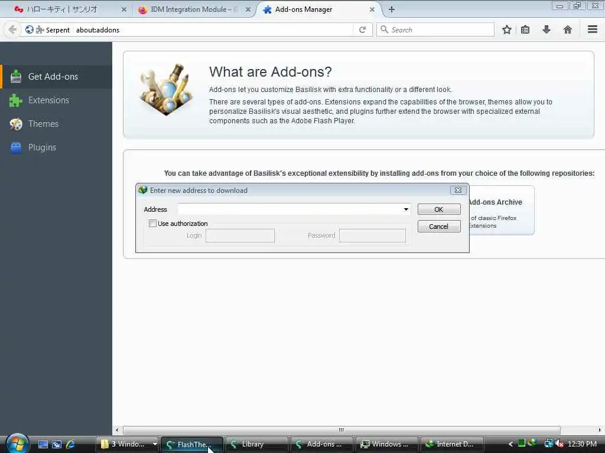This screenshot has height=453, width=605.
Task: Click the horizontal scrollbar thumb
Action: click(341, 430)
